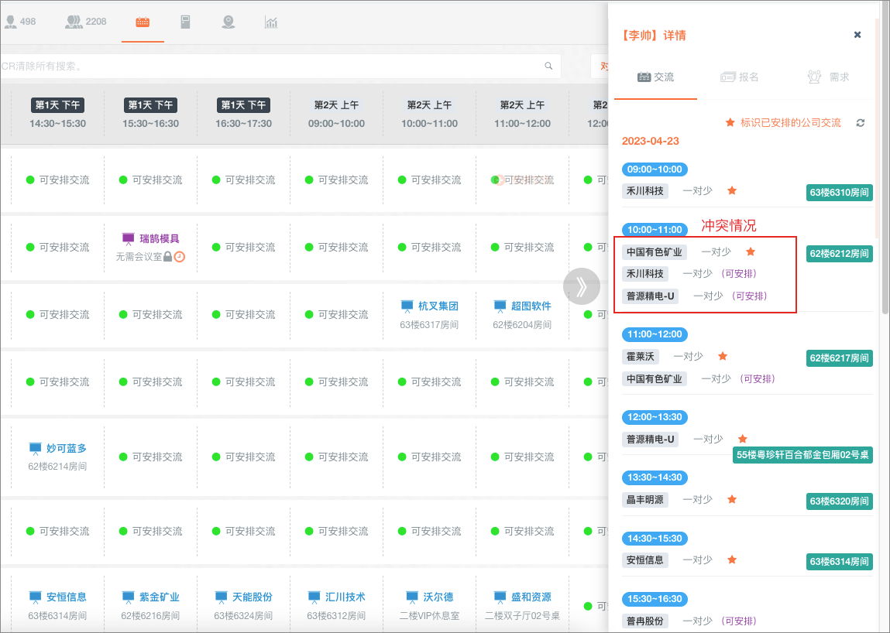This screenshot has height=633, width=890.
Task: Click the 62楼6217房间 room tag
Action: tap(839, 358)
